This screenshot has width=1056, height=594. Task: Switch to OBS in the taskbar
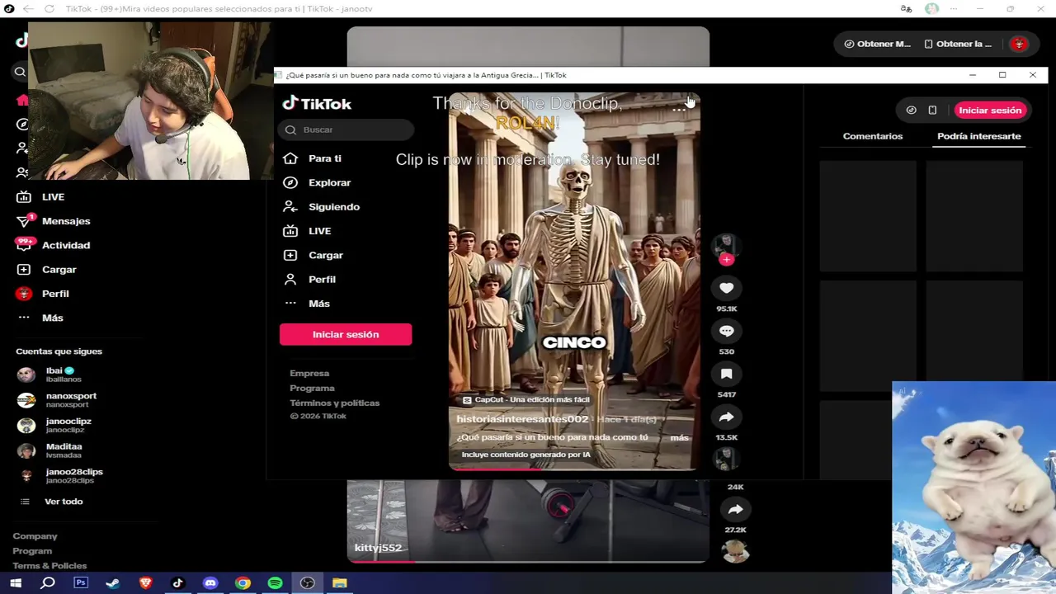(307, 582)
